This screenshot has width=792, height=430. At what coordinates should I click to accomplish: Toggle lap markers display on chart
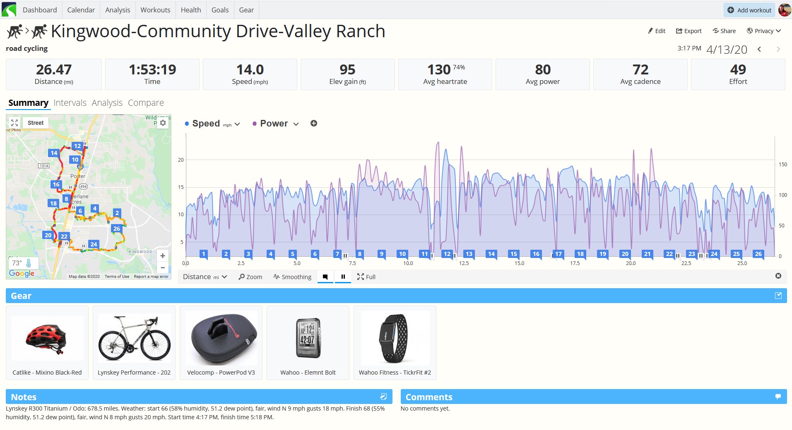(325, 277)
